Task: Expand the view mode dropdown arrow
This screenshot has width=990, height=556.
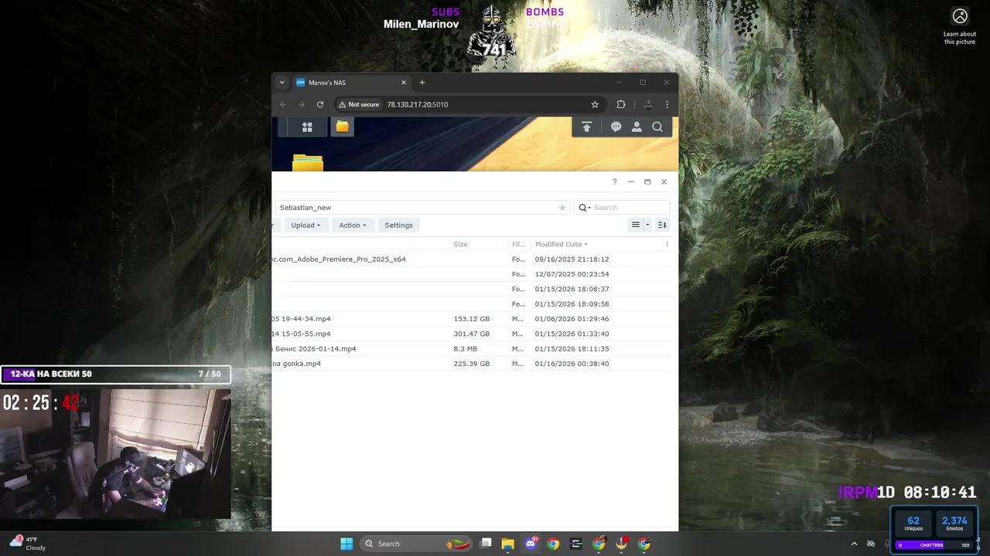Action: (647, 225)
